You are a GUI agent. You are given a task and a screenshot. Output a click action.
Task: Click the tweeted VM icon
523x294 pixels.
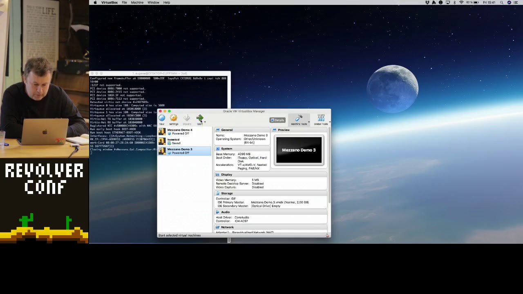[x=162, y=141]
